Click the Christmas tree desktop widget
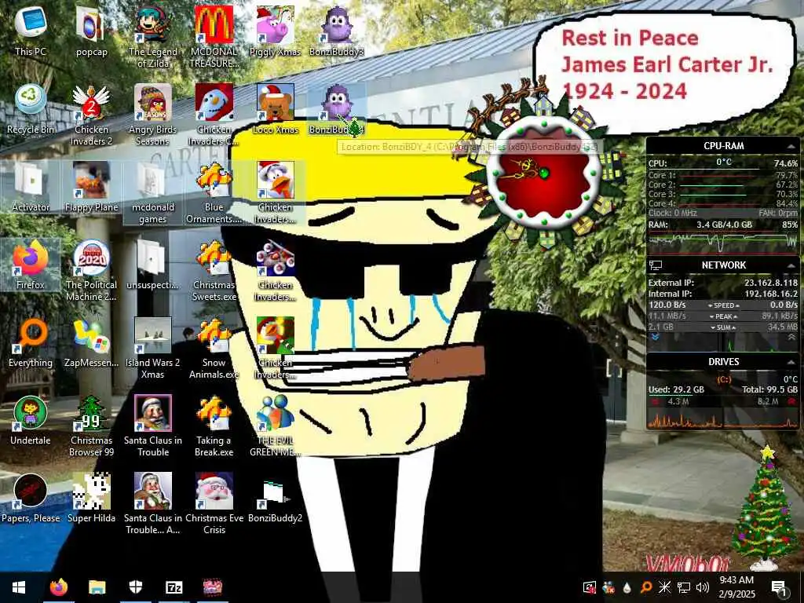The image size is (804, 603). [766, 508]
